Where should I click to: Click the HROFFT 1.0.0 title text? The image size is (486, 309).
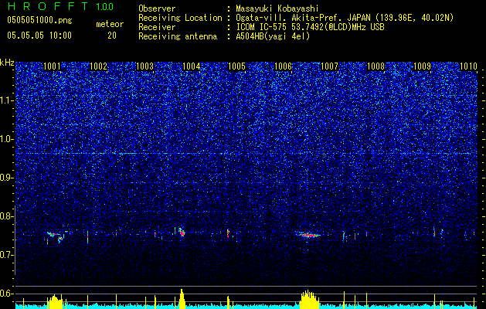[x=60, y=6]
